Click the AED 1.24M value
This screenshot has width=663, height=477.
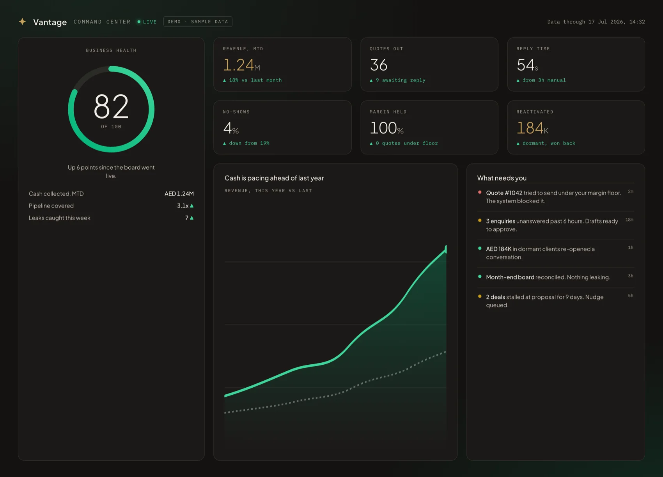[179, 194]
